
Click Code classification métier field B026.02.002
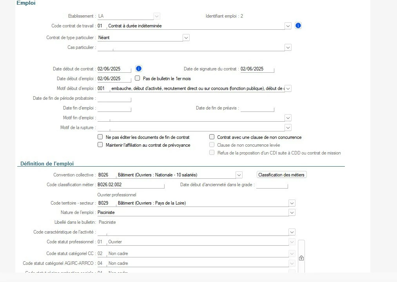click(131, 185)
